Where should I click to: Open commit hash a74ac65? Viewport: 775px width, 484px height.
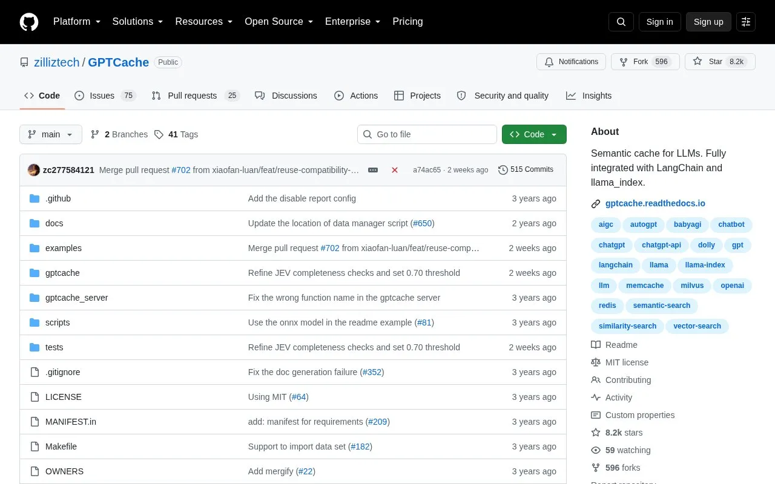[x=427, y=170]
